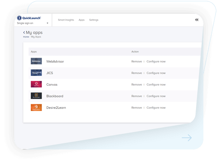The width and height of the screenshot is (222, 162).
Task: Click the Canvas app logo icon
Action: 36,84
